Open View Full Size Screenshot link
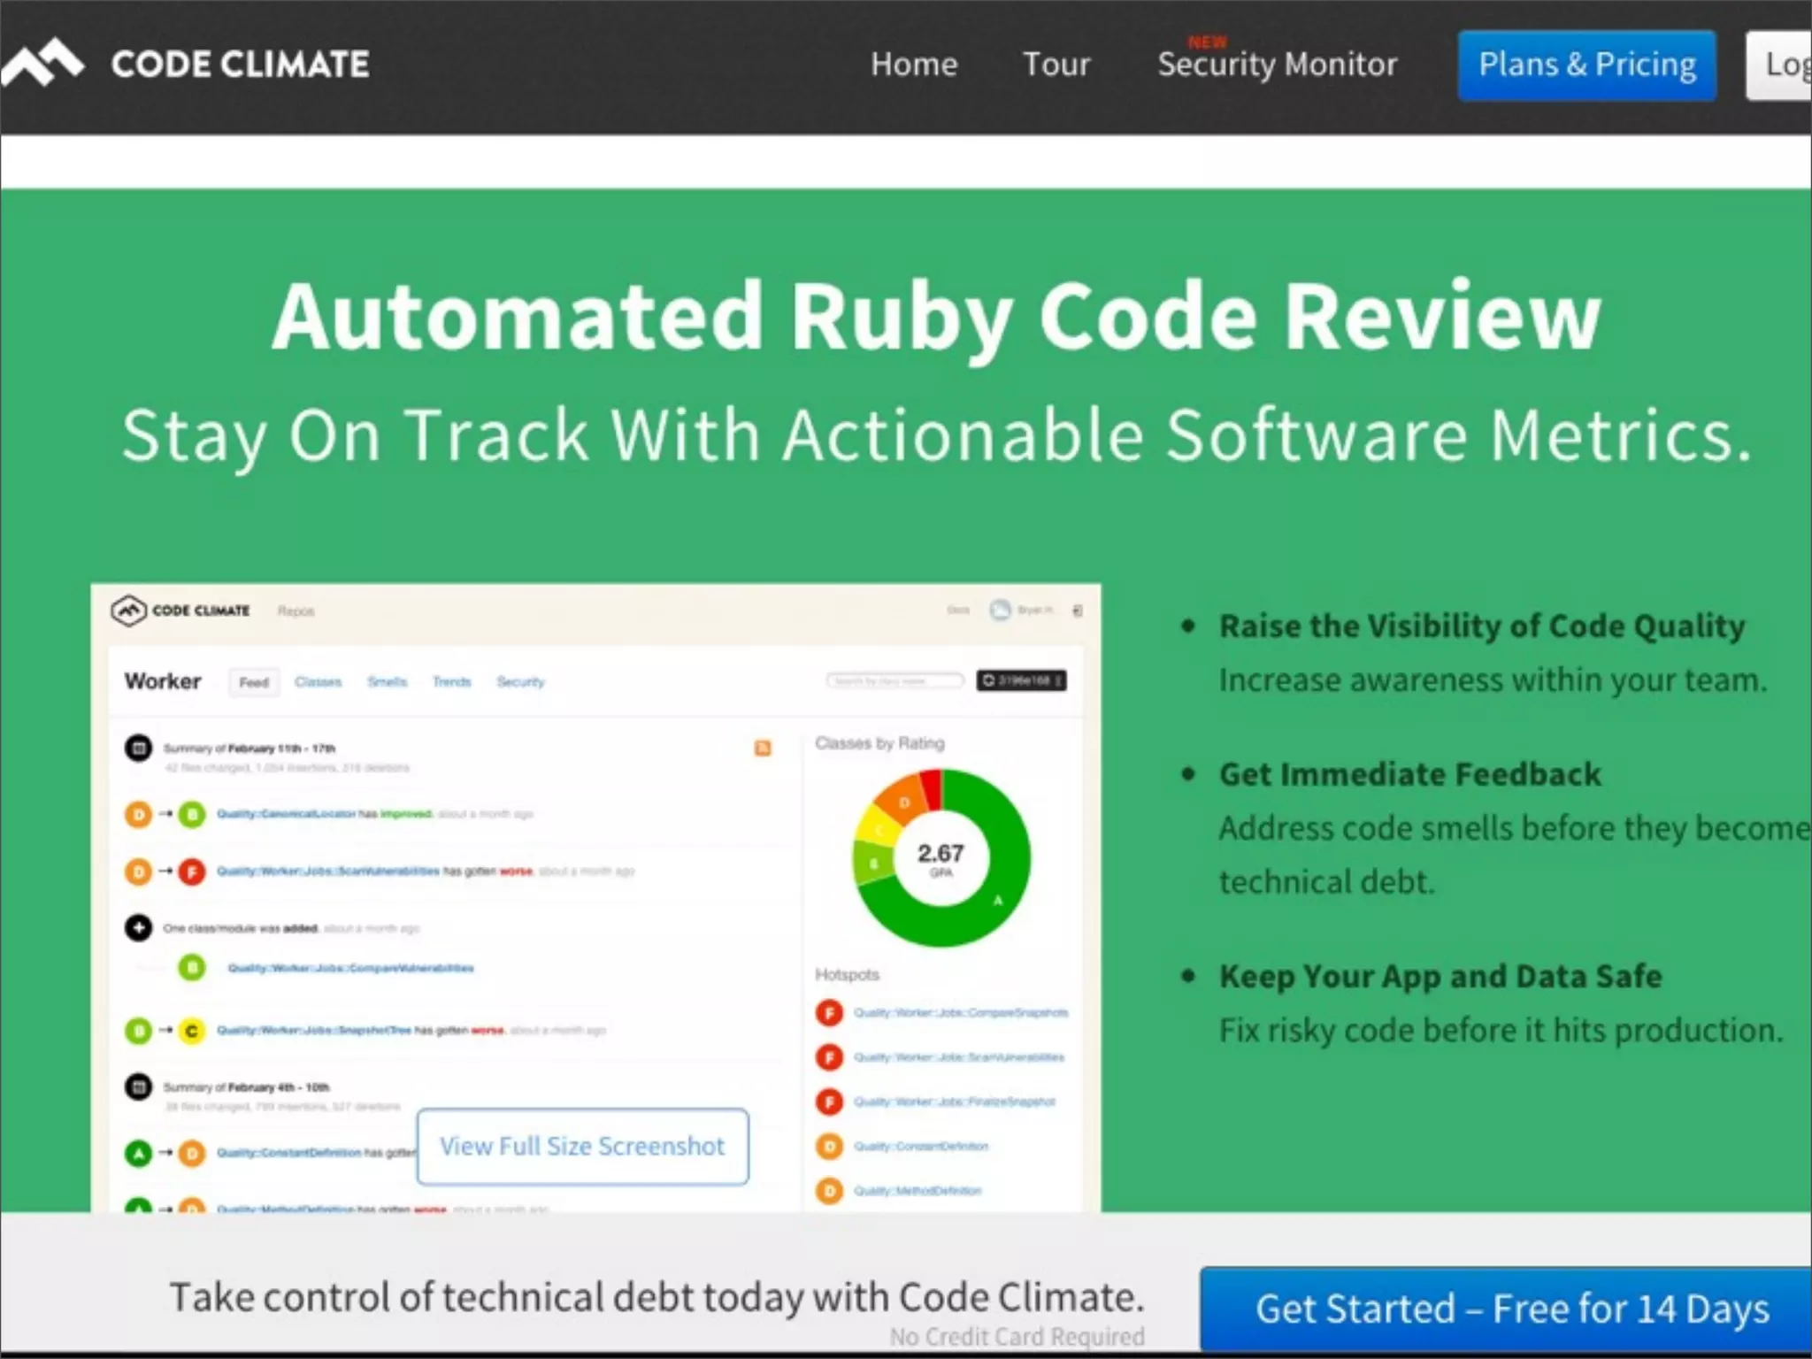Screen dimensions: 1812x1359 tap(582, 1146)
